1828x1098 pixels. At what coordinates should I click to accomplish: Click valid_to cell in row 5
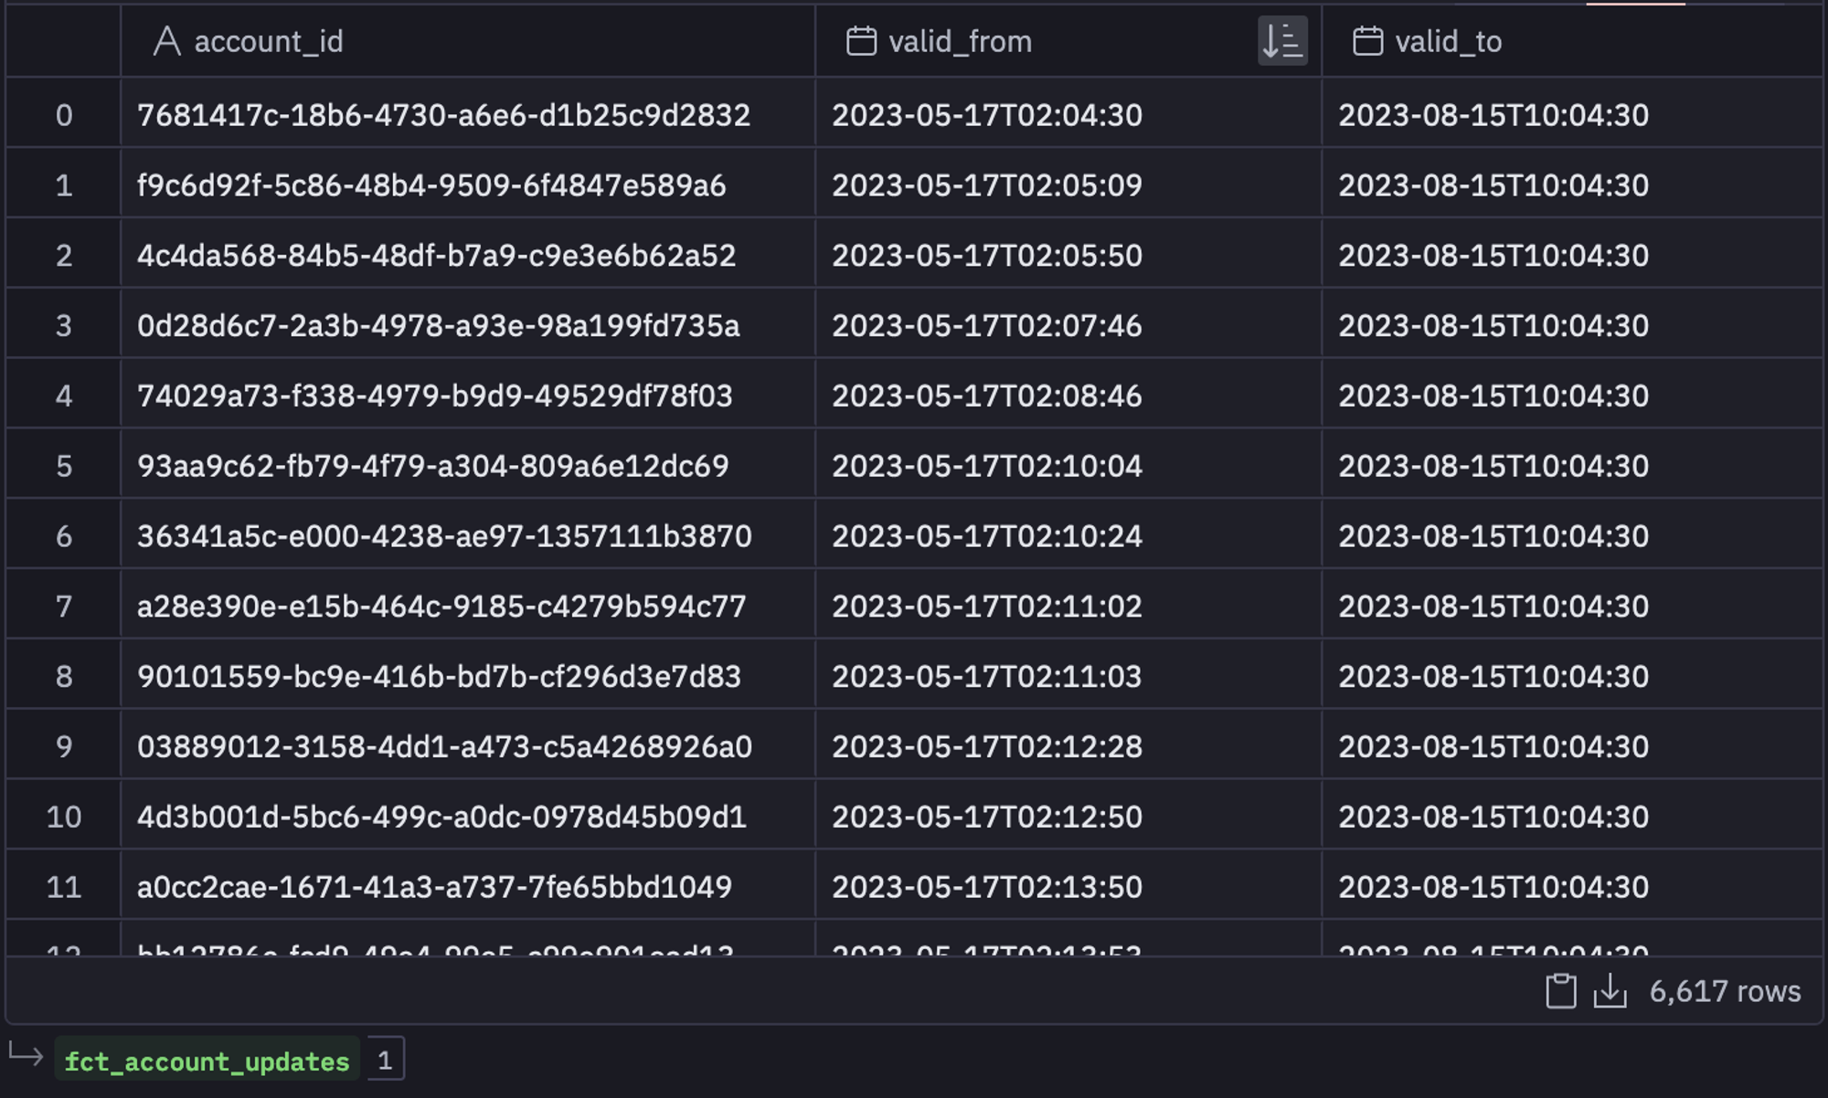(x=1493, y=466)
